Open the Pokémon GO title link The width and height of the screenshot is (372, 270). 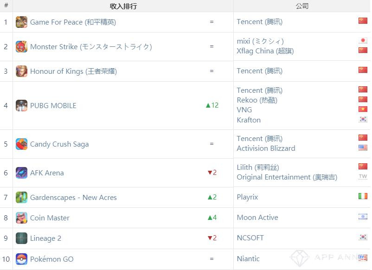tap(51, 259)
